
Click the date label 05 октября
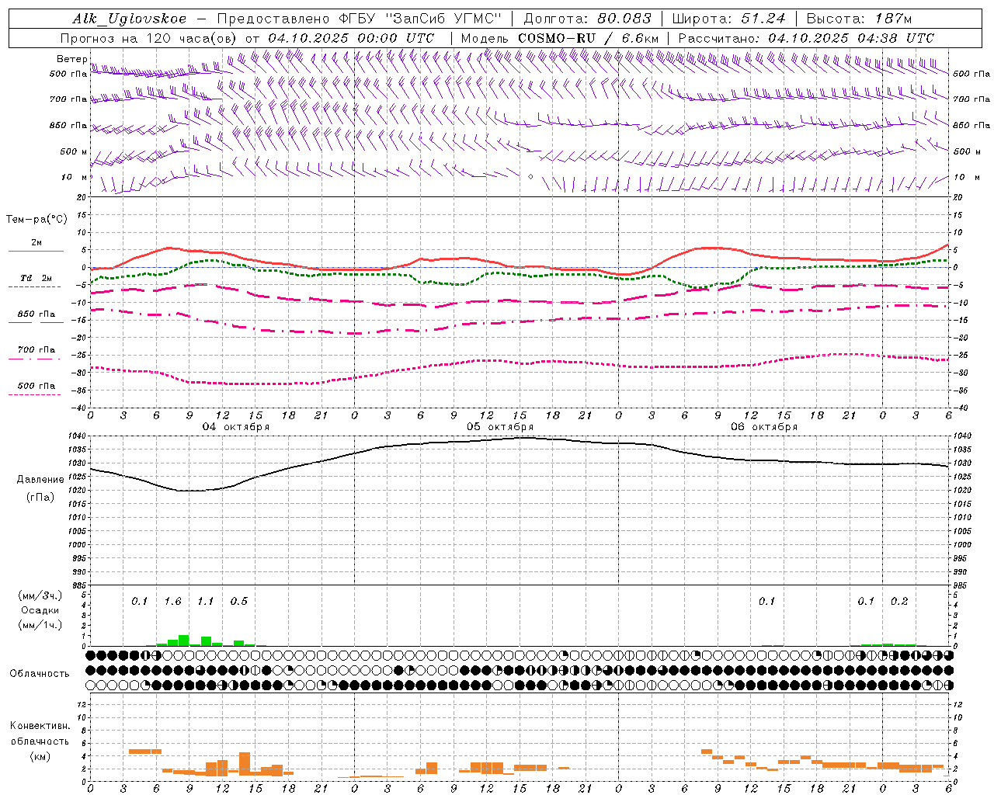pyautogui.click(x=500, y=427)
